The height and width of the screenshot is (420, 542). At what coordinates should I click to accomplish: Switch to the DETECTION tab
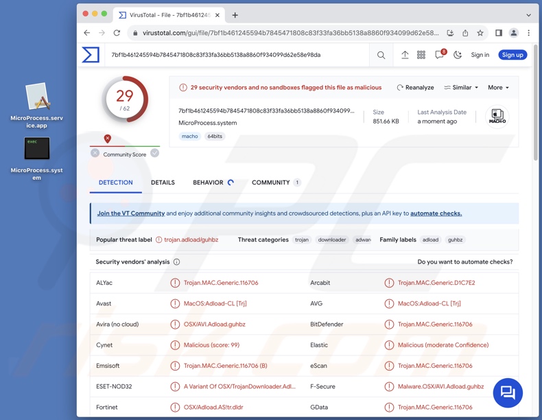point(116,183)
